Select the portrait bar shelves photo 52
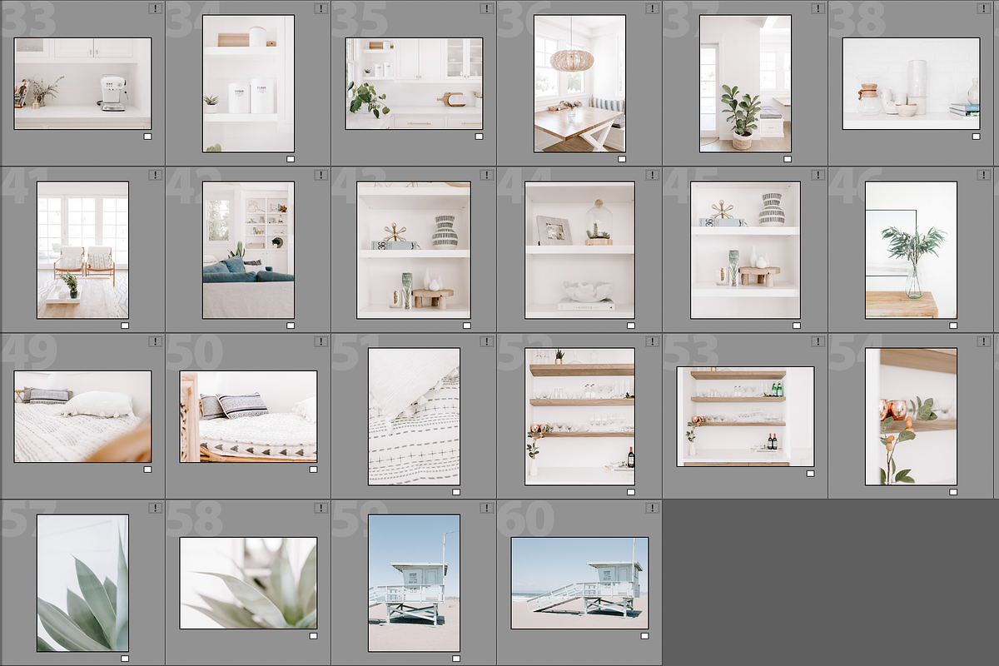This screenshot has height=666, width=999. (579, 416)
